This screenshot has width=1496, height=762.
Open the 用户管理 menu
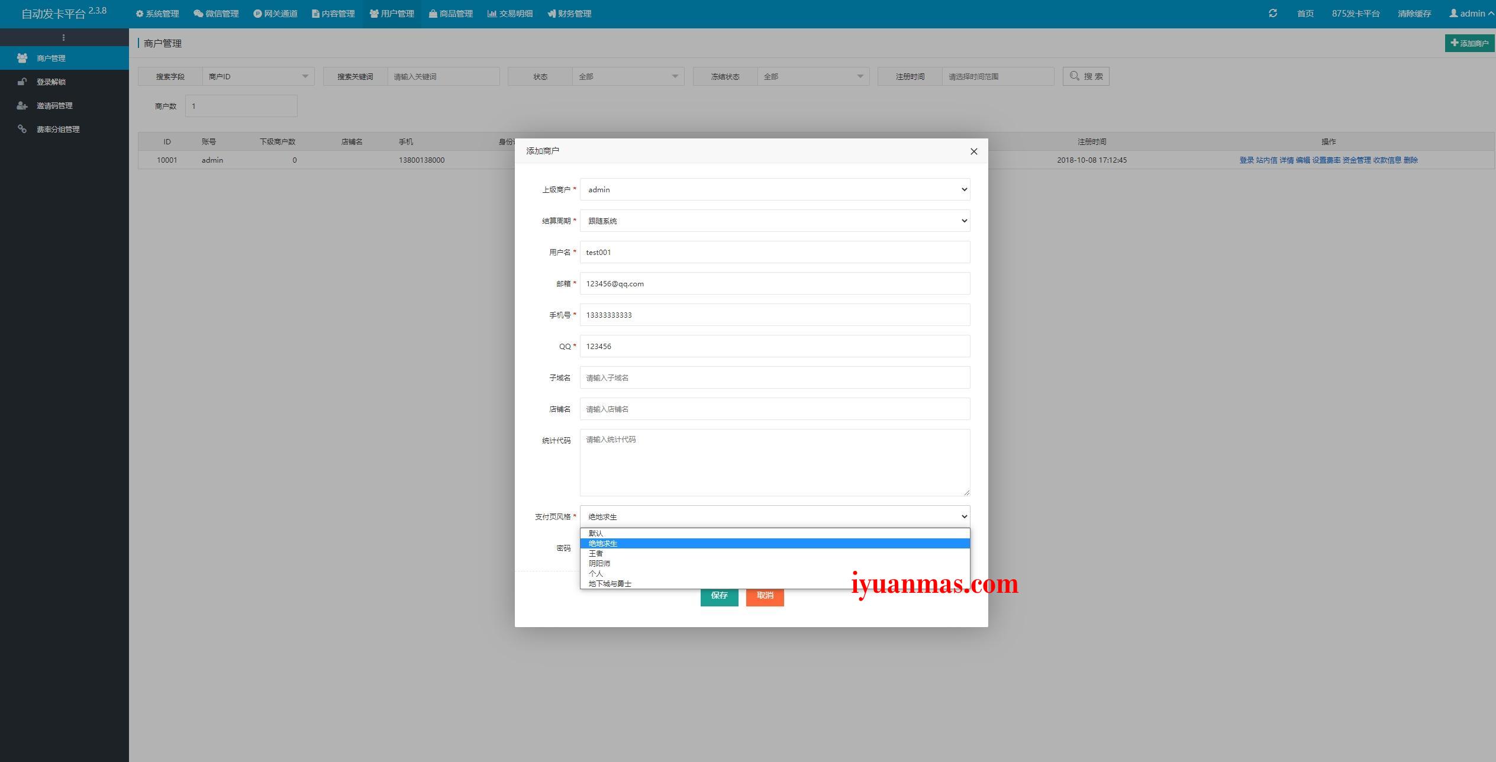(392, 14)
